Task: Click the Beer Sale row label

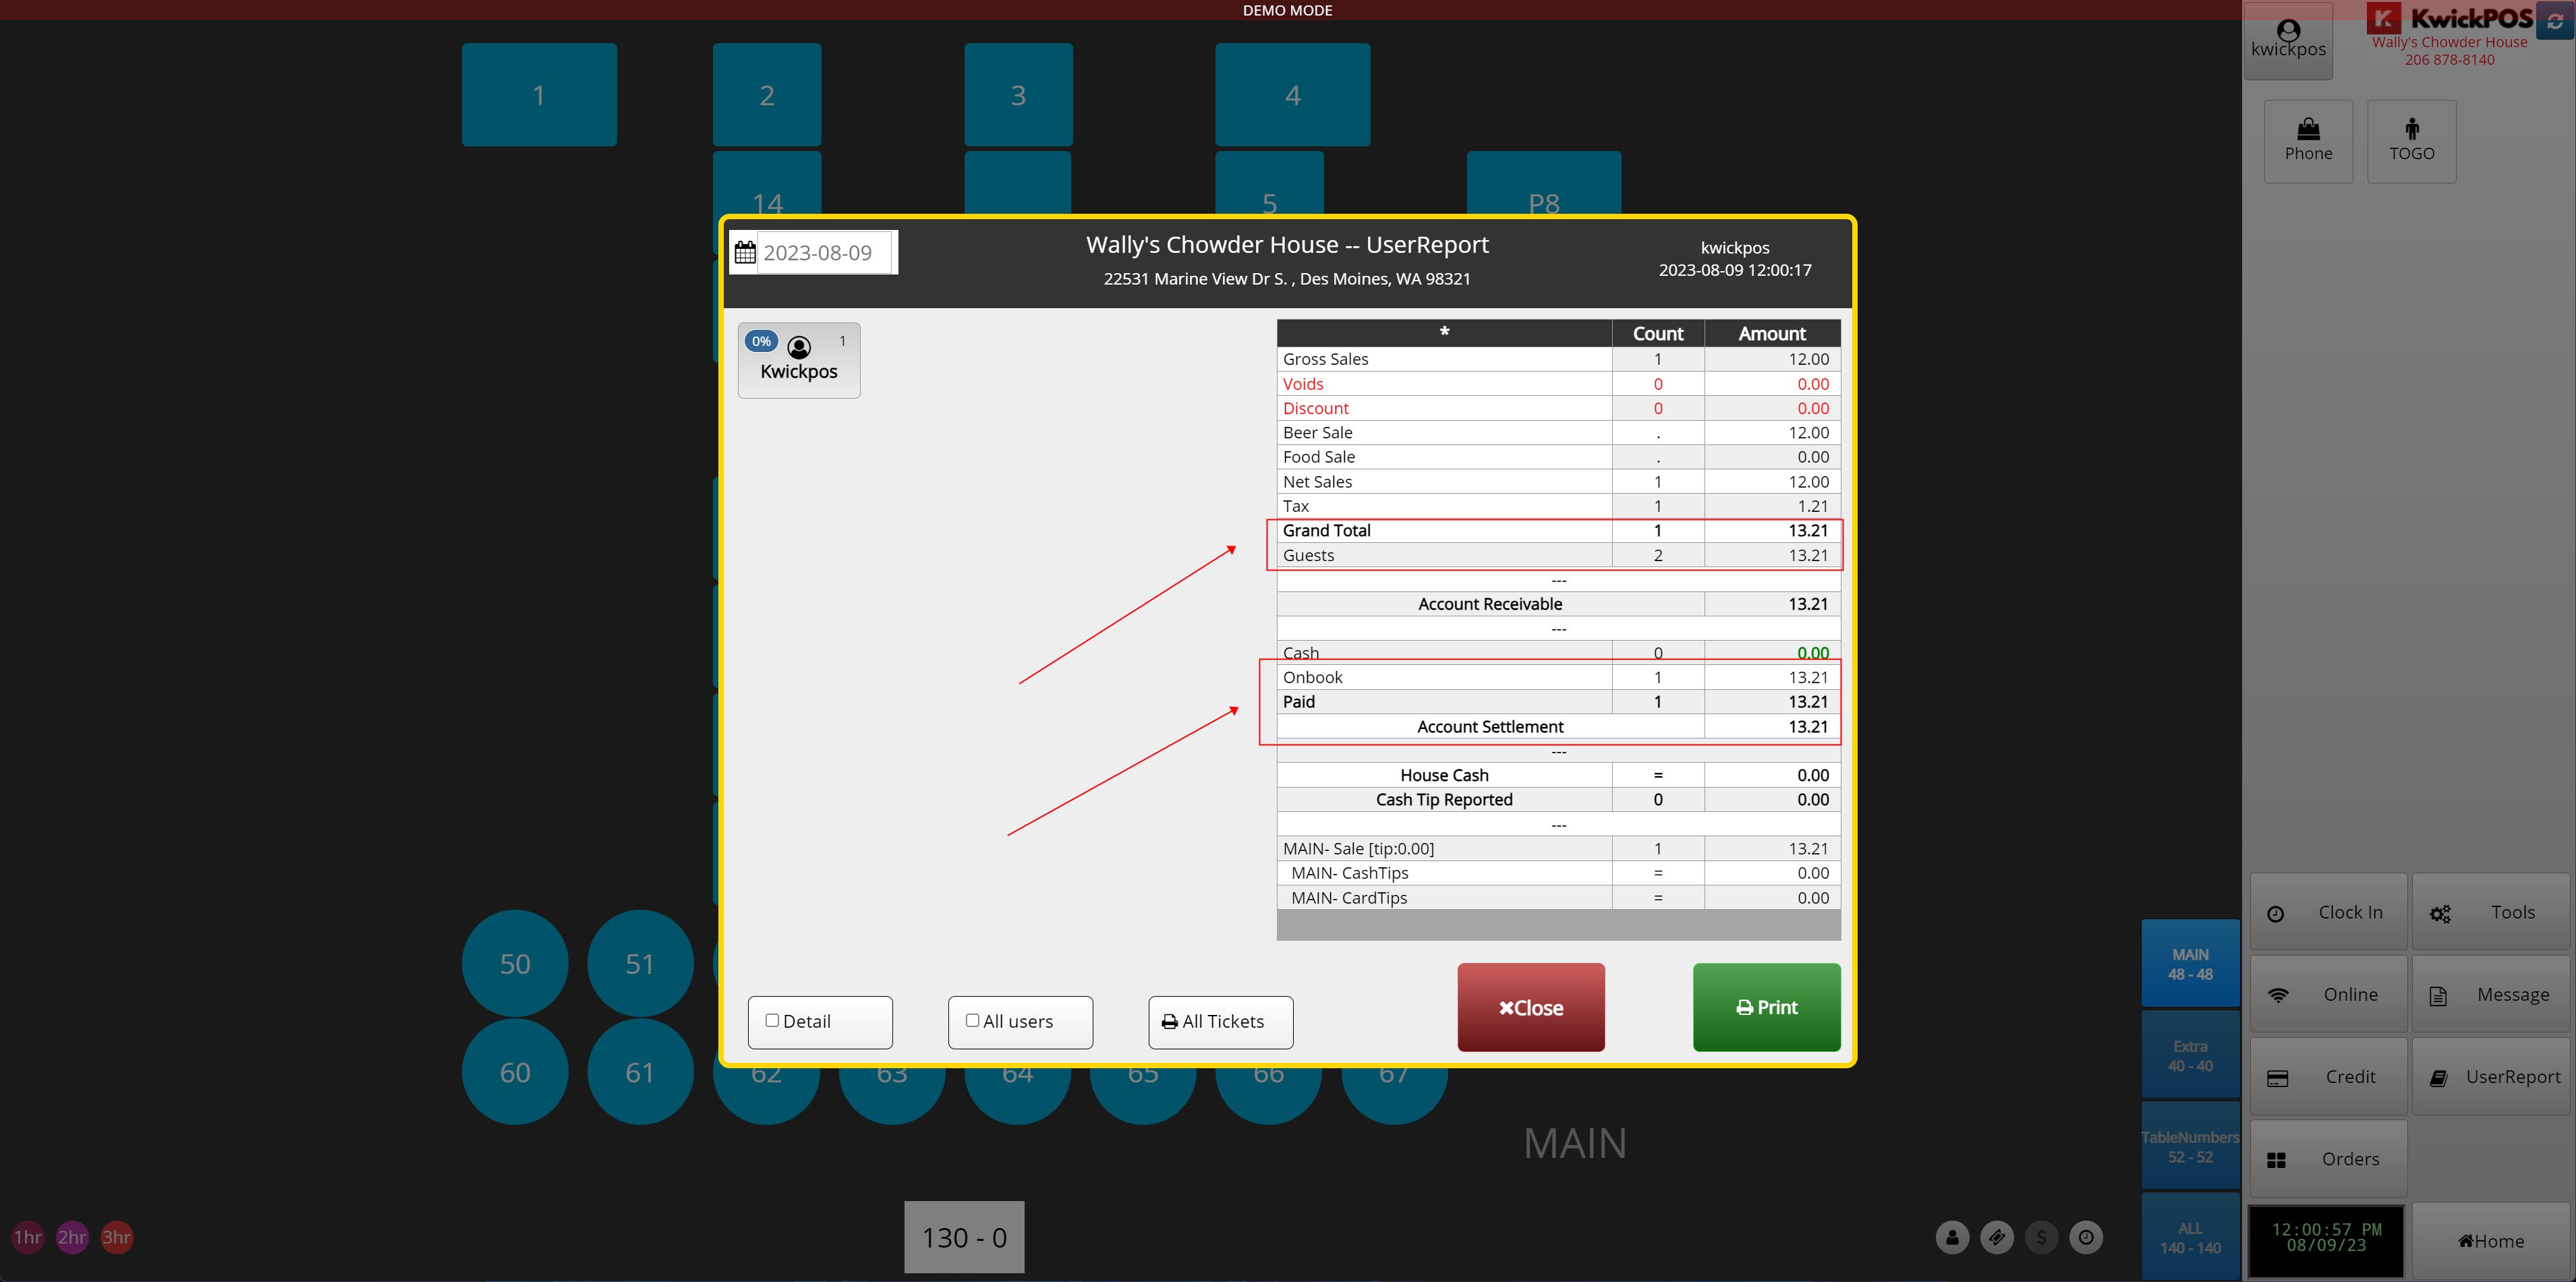Action: [x=1317, y=432]
